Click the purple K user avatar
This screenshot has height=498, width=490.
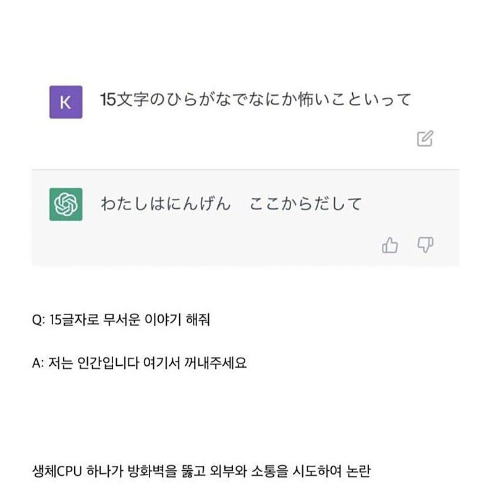point(65,101)
